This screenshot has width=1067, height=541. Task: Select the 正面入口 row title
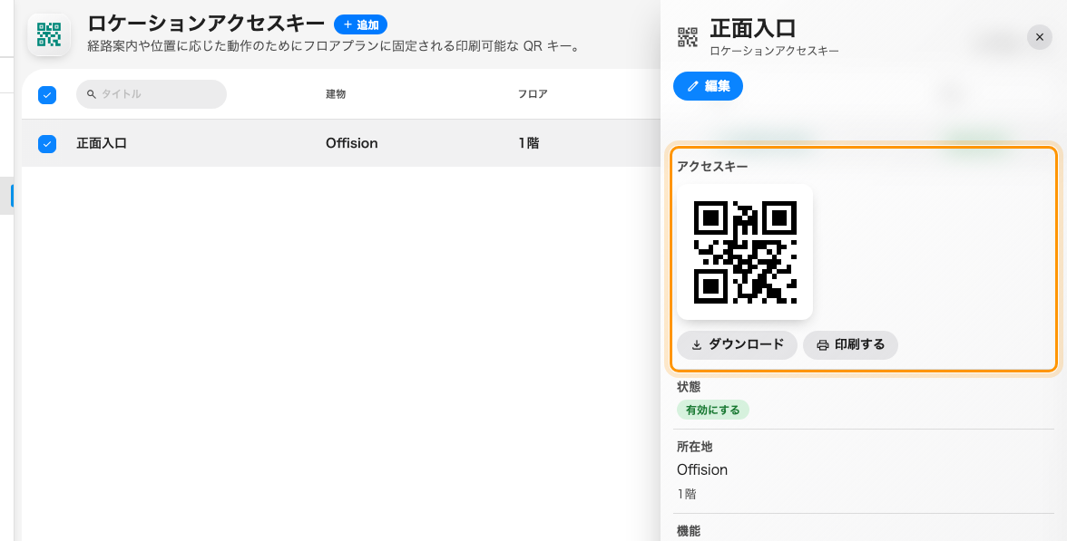coord(102,143)
